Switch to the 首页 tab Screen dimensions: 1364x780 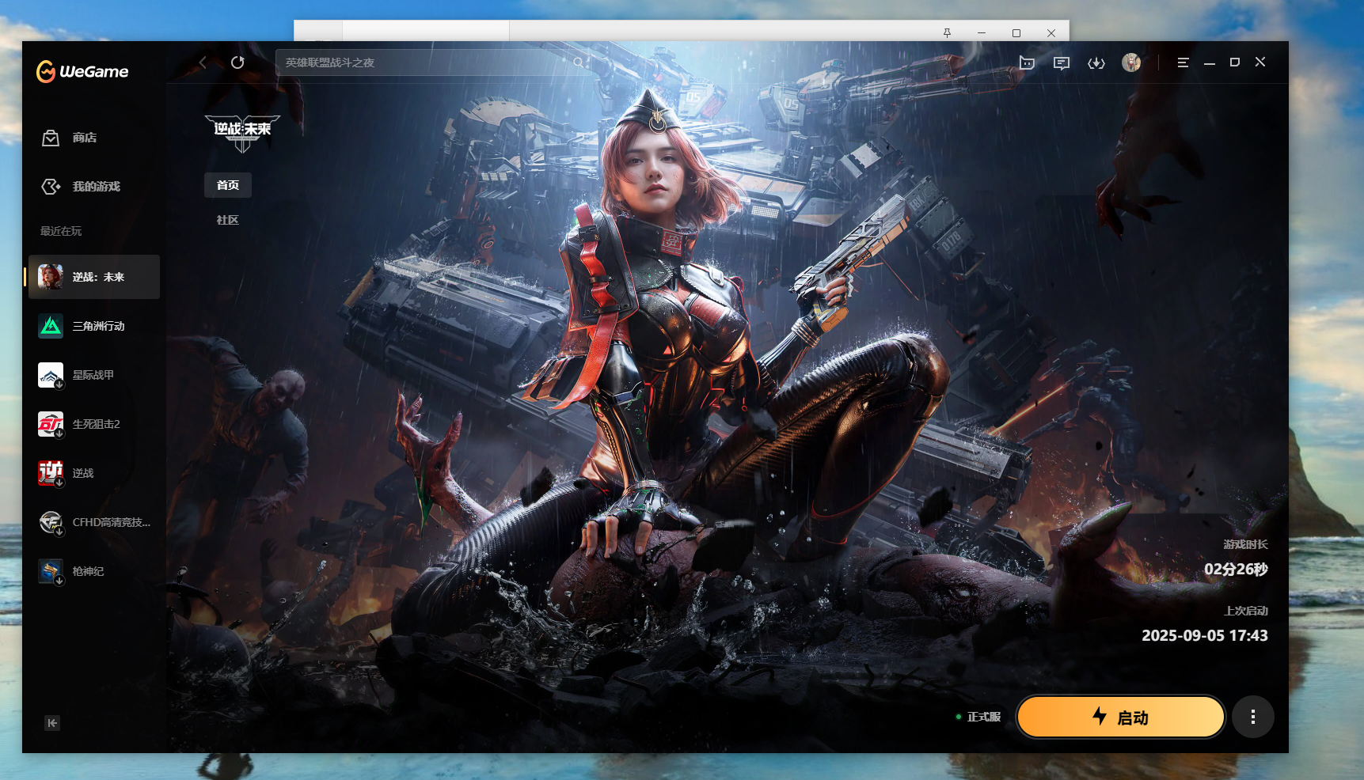click(x=228, y=185)
